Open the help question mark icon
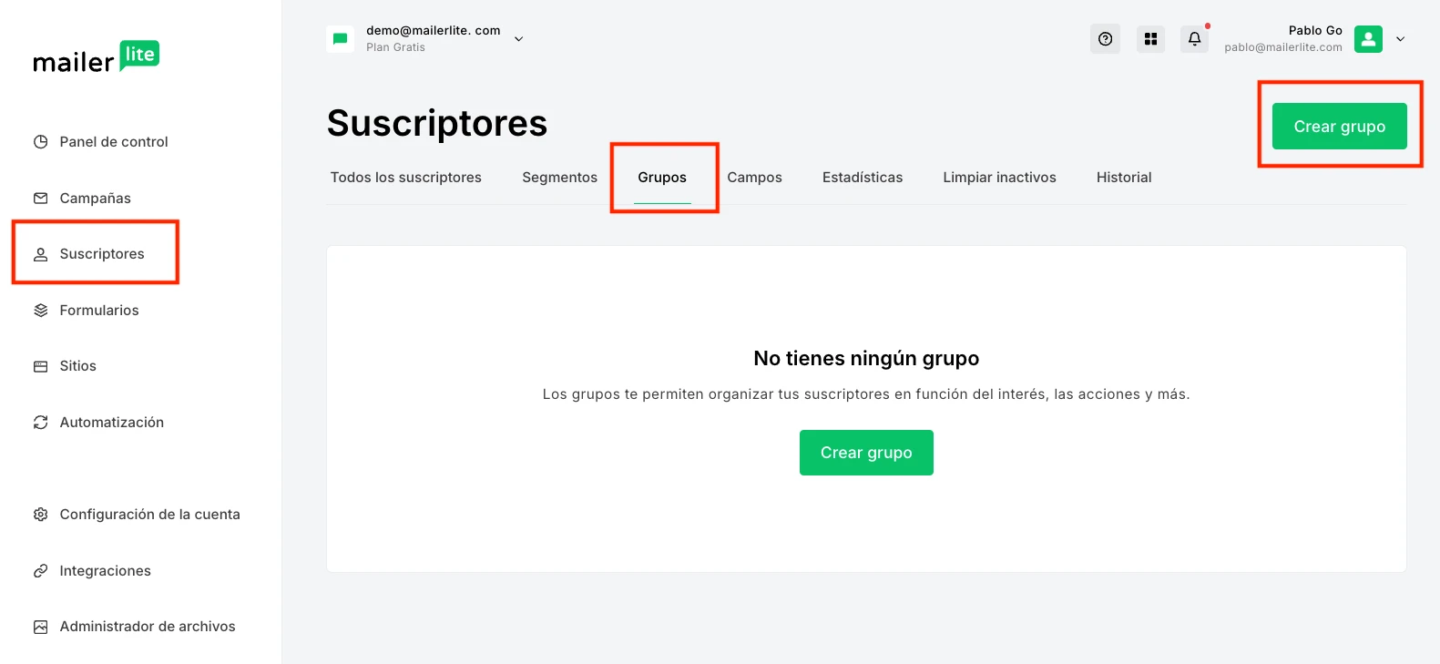 coord(1105,39)
